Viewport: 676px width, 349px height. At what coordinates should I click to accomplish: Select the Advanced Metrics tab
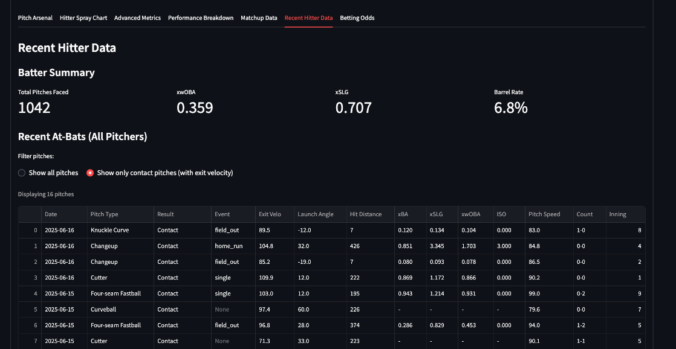tap(137, 18)
